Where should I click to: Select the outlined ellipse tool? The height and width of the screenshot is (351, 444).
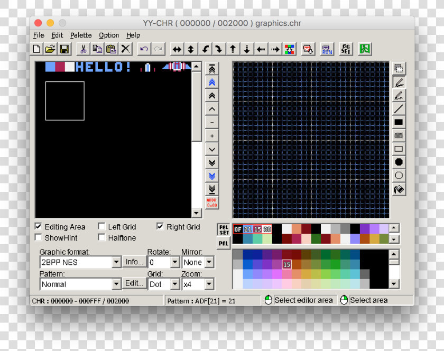pyautogui.click(x=399, y=175)
